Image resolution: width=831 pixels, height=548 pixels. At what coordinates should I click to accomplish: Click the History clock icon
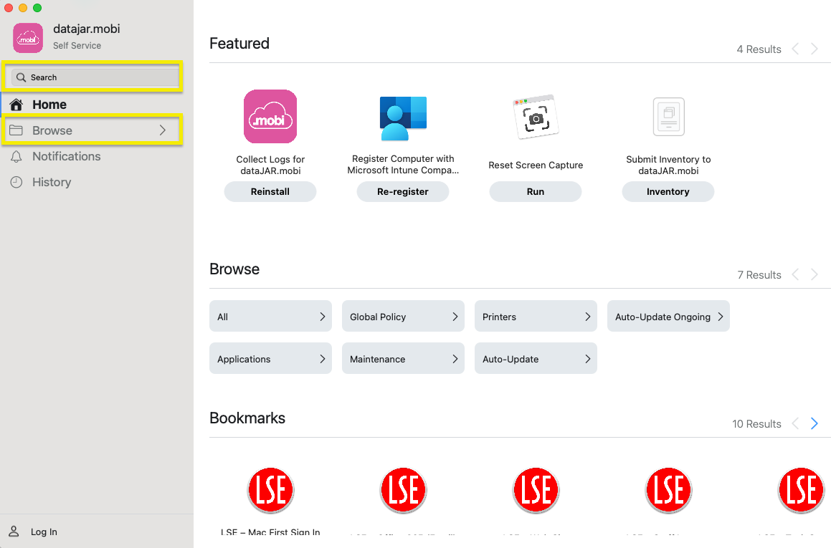pyautogui.click(x=16, y=182)
